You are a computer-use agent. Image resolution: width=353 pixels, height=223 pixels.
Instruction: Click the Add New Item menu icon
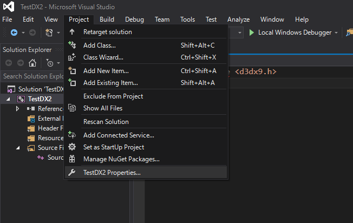pyautogui.click(x=72, y=71)
